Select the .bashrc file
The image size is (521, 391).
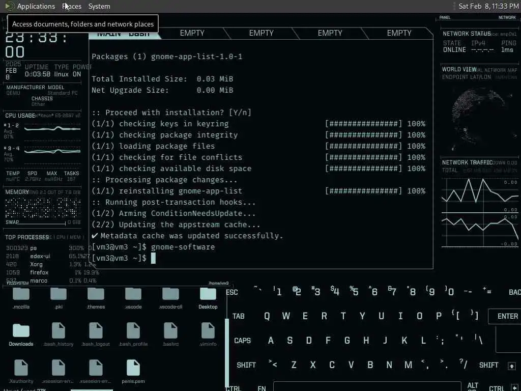point(170,335)
